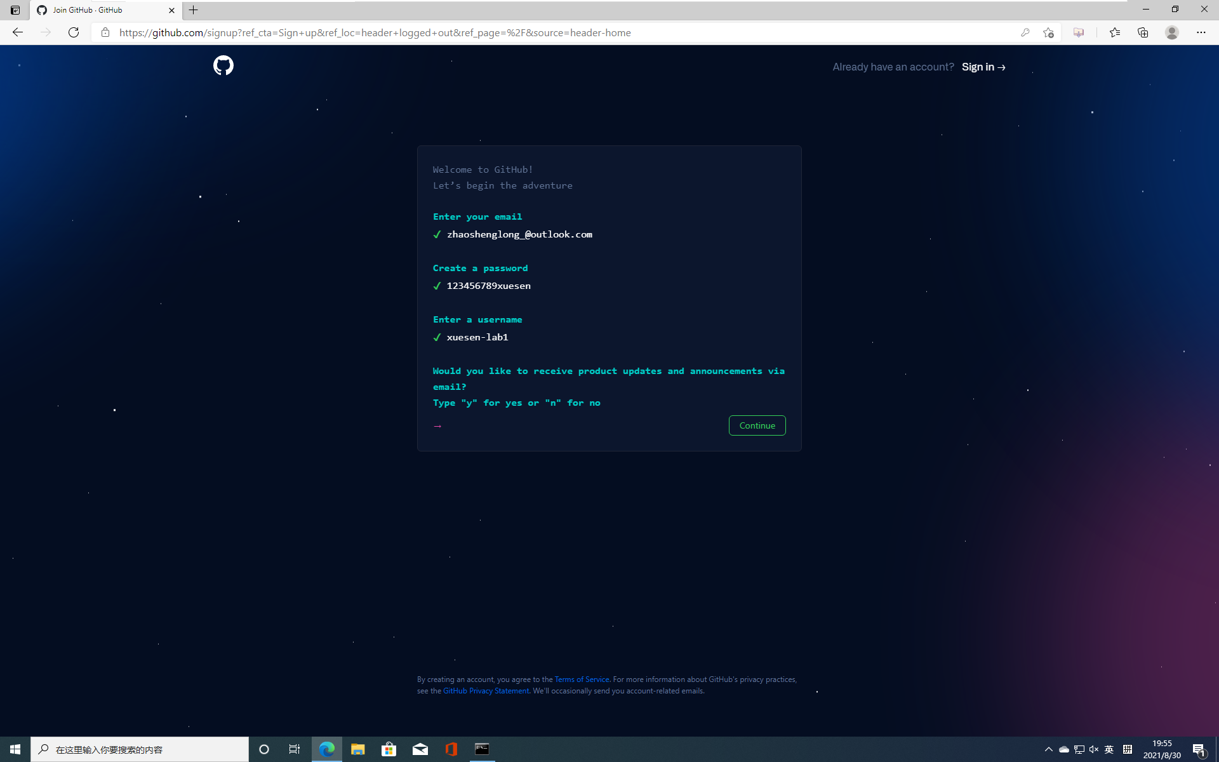Open the saved password key icon
The image size is (1219, 762).
pyautogui.click(x=1025, y=32)
